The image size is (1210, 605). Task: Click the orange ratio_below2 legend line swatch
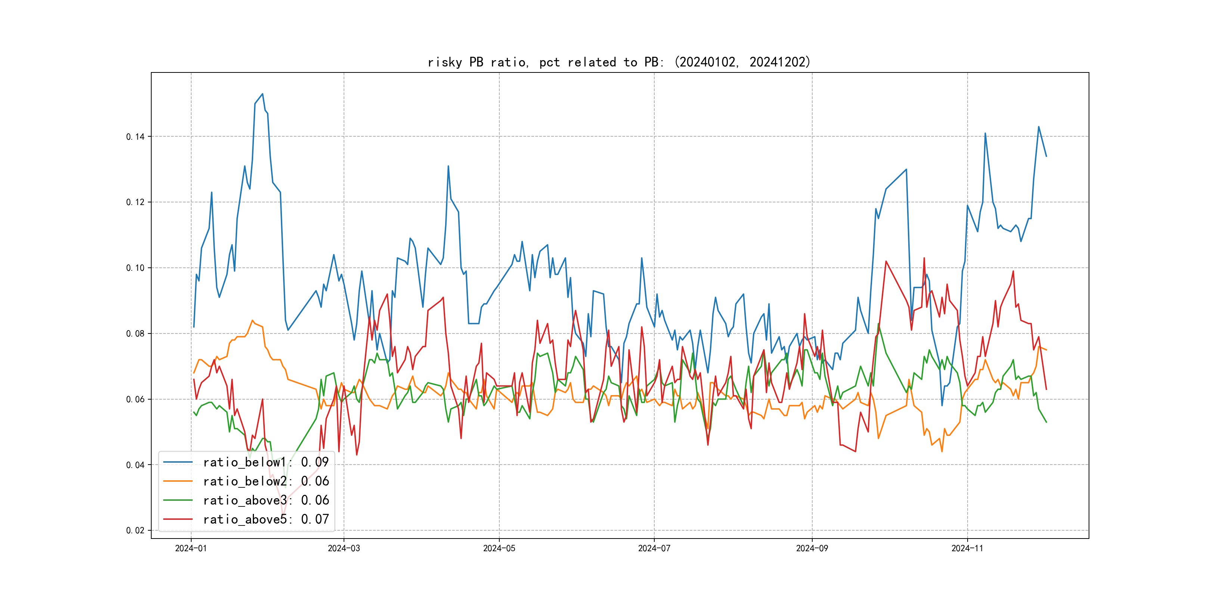coord(177,481)
